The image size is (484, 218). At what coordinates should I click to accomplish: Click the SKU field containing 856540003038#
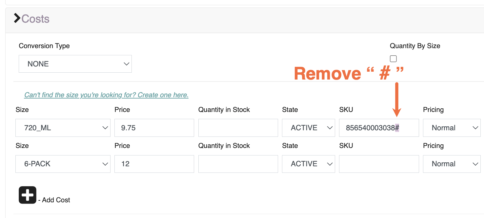(x=379, y=128)
